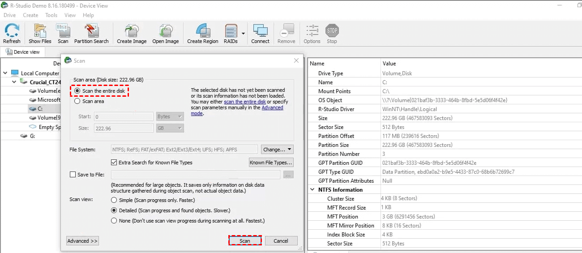Collapse the NTFS Information section
This screenshot has height=253, width=582.
(312, 189)
